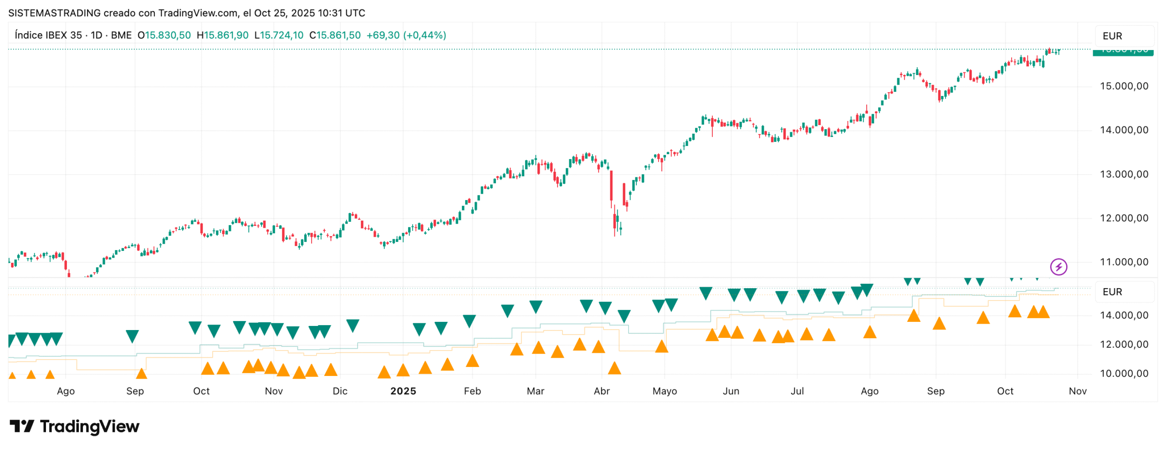Open the Índice IBEX 35 symbol title

tap(48, 35)
